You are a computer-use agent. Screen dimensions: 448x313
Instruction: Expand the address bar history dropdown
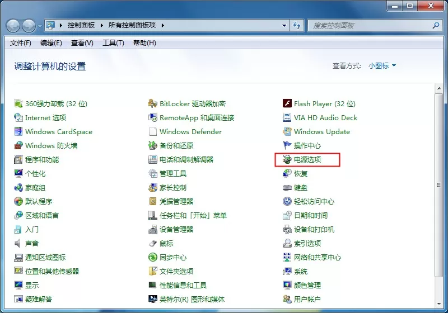pos(284,25)
